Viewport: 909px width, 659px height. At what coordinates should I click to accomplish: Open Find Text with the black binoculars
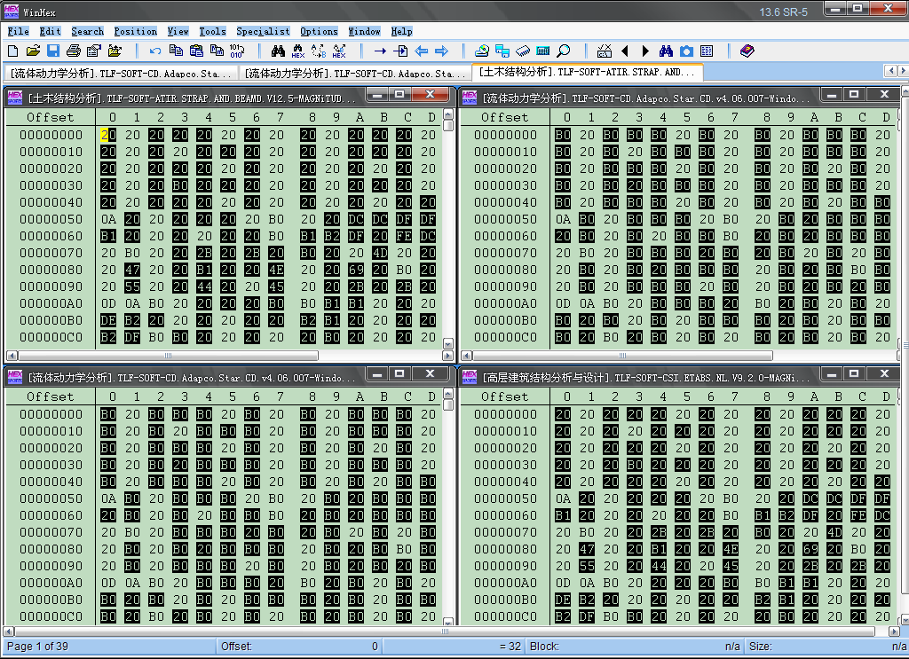click(x=278, y=51)
